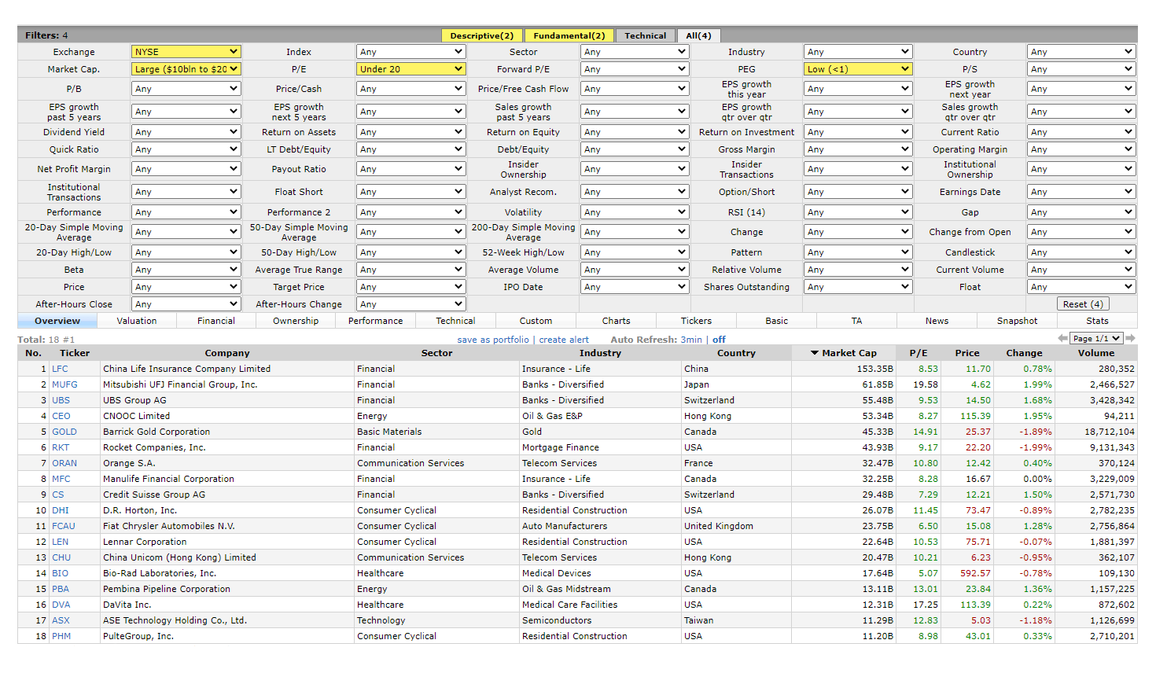
Task: Set Auto Refresh to 3min
Action: (691, 340)
